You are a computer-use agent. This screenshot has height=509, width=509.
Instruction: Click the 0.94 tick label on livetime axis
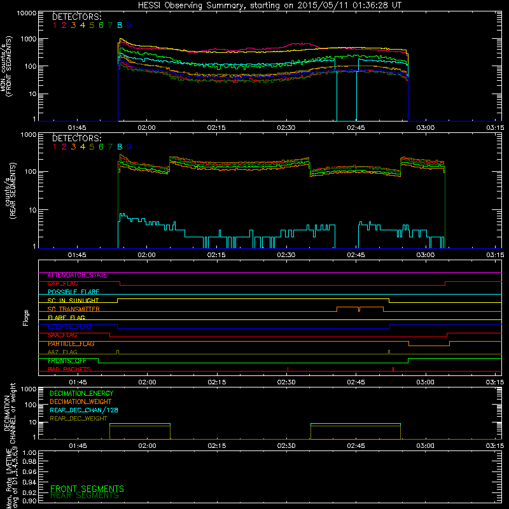point(29,482)
